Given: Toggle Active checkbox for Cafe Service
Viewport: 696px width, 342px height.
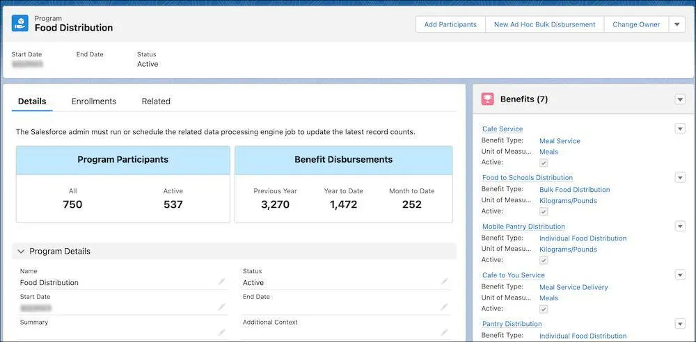Looking at the screenshot, I should pyautogui.click(x=544, y=163).
